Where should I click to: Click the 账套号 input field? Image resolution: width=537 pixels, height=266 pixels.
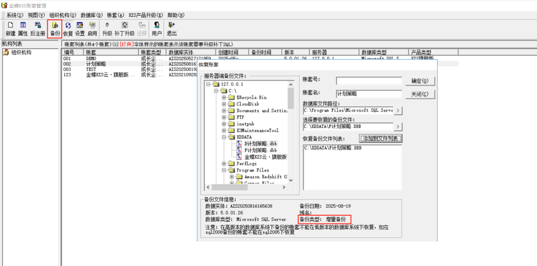tap(369, 81)
